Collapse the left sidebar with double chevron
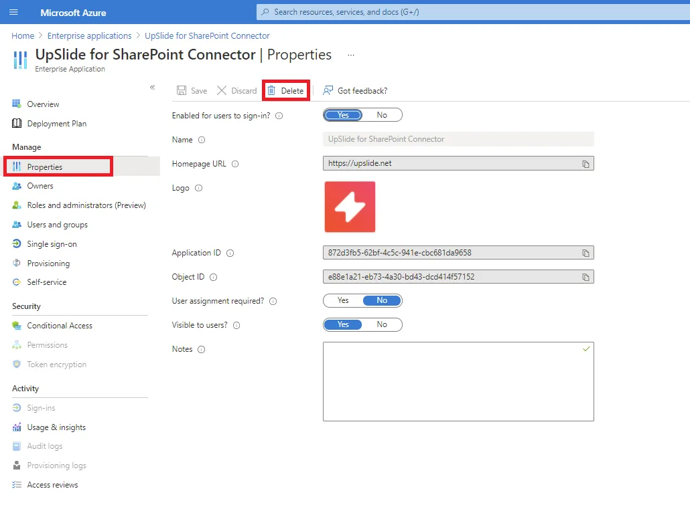The image size is (690, 517). pyautogui.click(x=152, y=87)
